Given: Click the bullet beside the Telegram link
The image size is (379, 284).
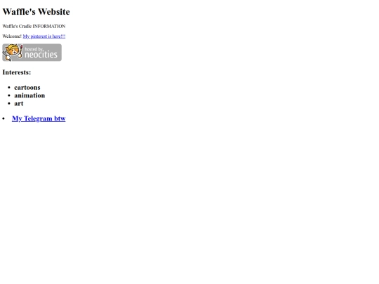Looking at the screenshot, I should pos(4,119).
